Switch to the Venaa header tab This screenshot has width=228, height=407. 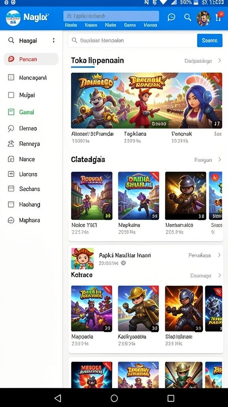point(150,25)
